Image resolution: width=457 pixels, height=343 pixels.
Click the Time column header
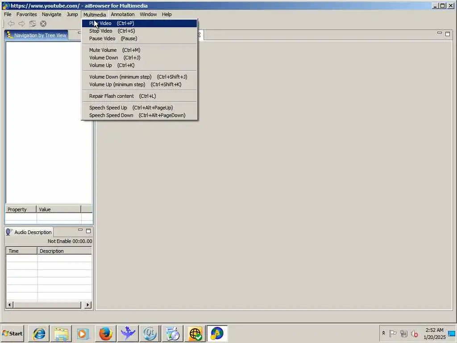(21, 251)
